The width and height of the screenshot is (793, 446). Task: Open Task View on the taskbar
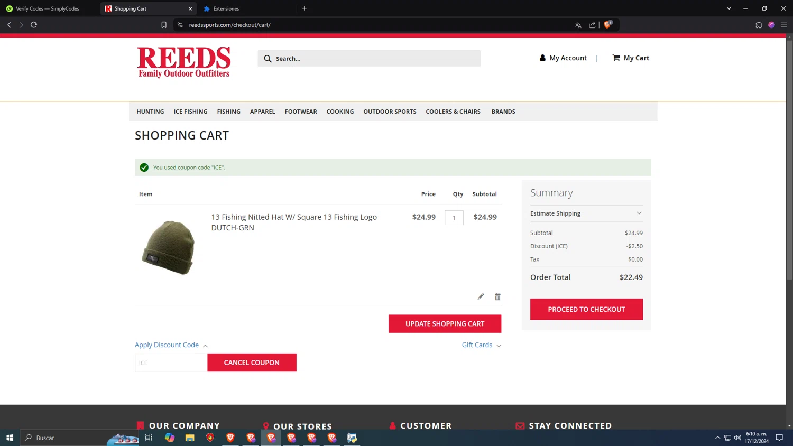click(x=149, y=438)
